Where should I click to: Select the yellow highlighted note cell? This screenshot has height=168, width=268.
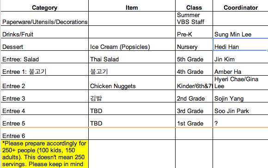point(45,154)
